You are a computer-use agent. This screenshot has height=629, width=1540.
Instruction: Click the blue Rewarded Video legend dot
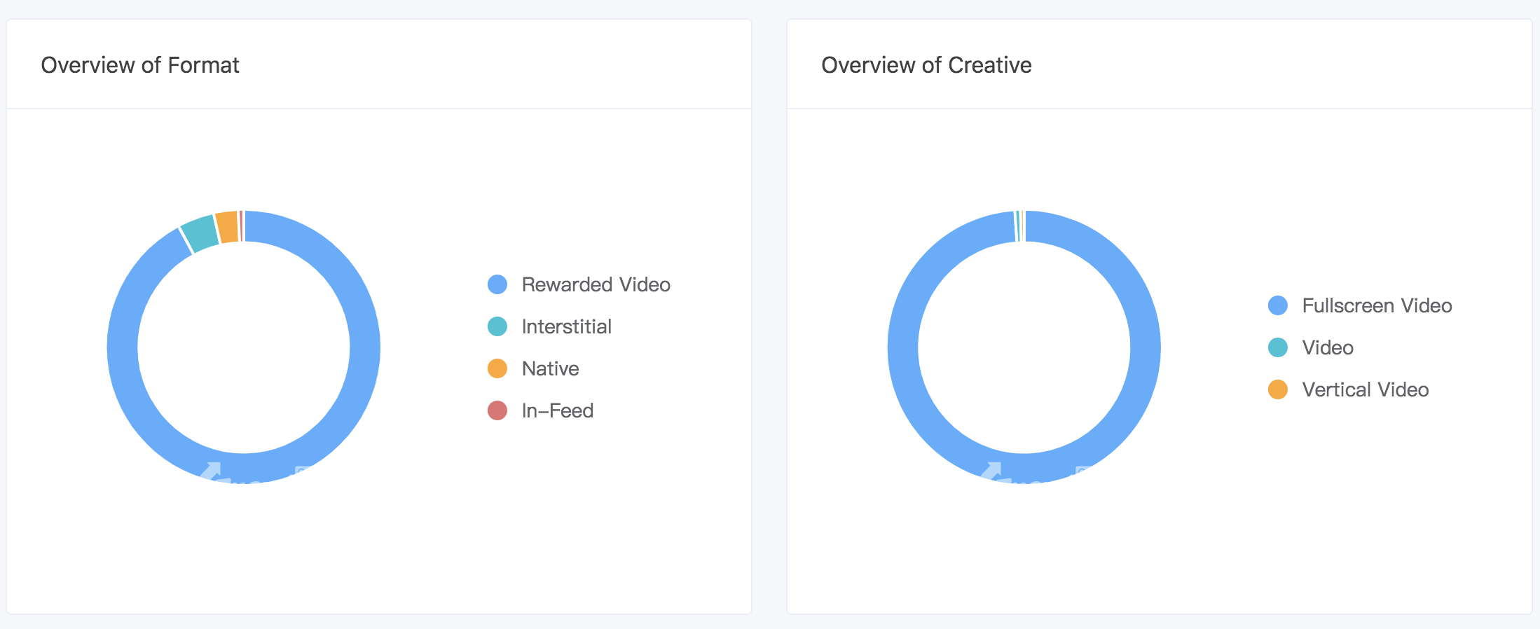(497, 284)
